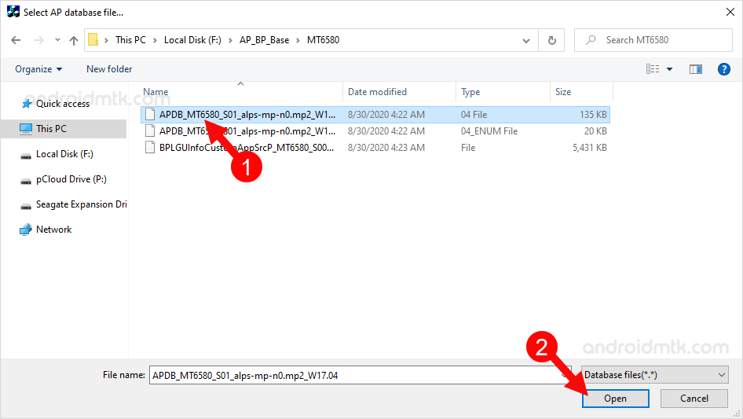The height and width of the screenshot is (419, 743).
Task: Click into the File name input field
Action: (361, 375)
